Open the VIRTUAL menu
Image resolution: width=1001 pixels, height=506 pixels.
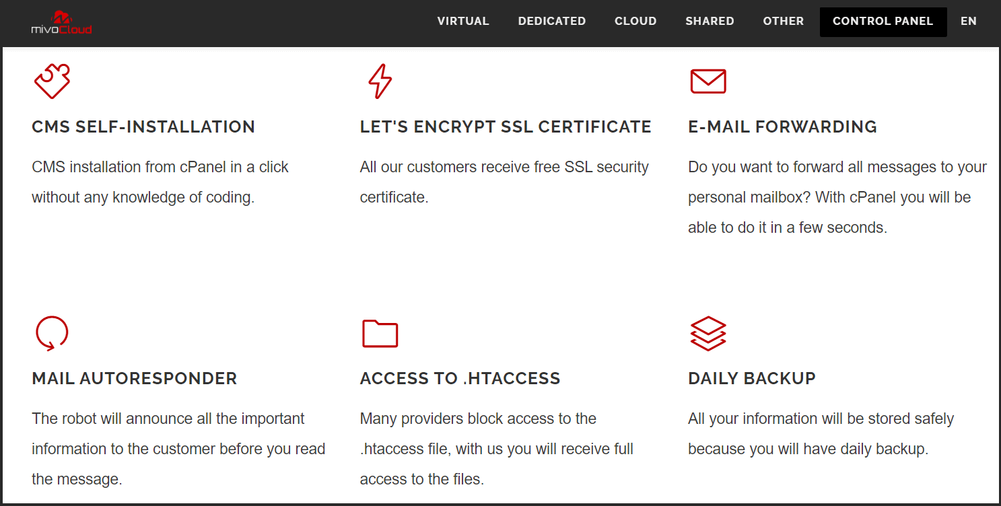pyautogui.click(x=463, y=22)
